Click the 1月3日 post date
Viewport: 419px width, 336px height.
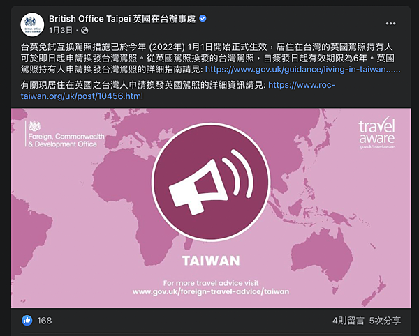tap(60, 31)
